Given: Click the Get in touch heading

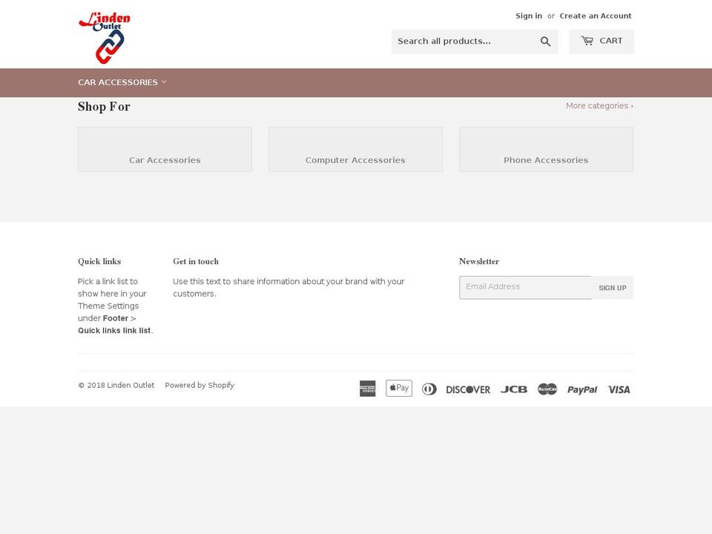Looking at the screenshot, I should (196, 262).
